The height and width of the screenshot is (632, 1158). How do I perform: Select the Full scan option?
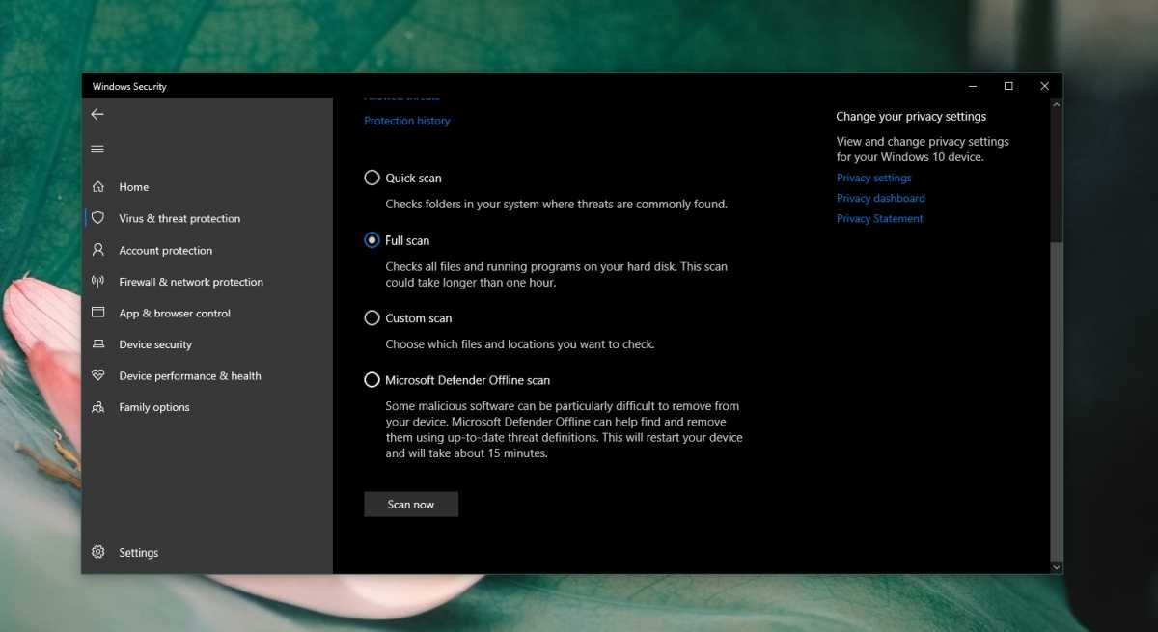point(372,240)
